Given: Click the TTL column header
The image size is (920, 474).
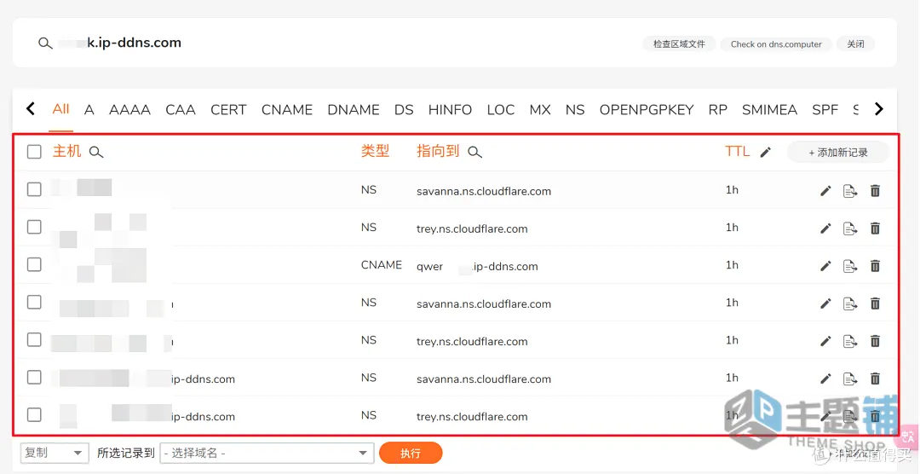Looking at the screenshot, I should pos(738,151).
